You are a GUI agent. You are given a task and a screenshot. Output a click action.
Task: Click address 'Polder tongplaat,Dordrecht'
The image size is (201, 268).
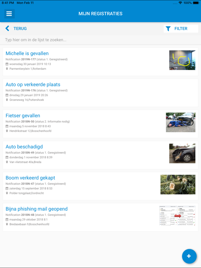point(27,193)
